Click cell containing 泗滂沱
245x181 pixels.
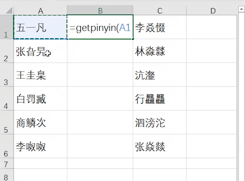coord(160,122)
